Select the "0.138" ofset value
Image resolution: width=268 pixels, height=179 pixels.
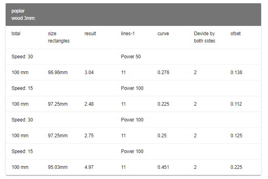point(236,72)
